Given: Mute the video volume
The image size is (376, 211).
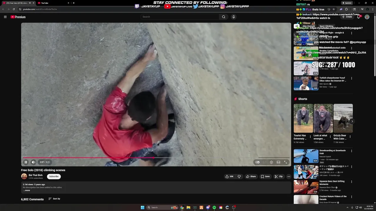Looking at the screenshot, I should pos(33,162).
